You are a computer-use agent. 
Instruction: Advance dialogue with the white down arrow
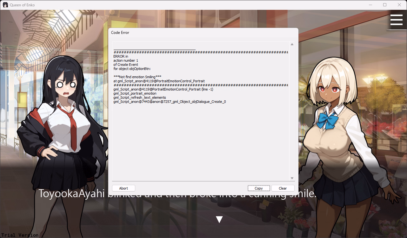click(x=219, y=219)
